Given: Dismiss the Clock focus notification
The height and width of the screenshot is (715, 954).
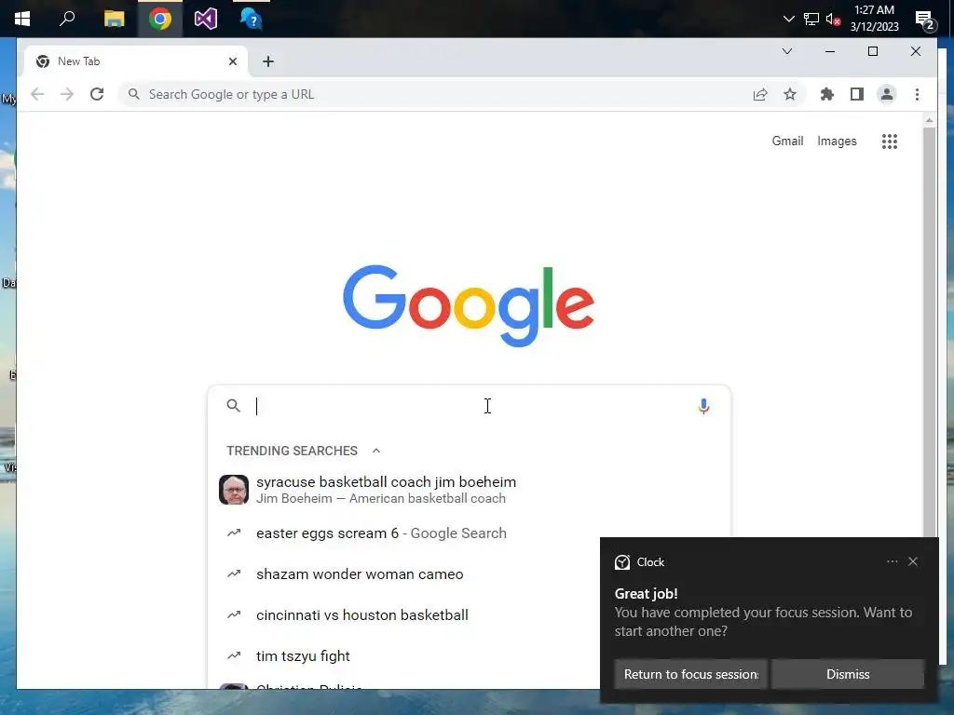Looking at the screenshot, I should [848, 674].
